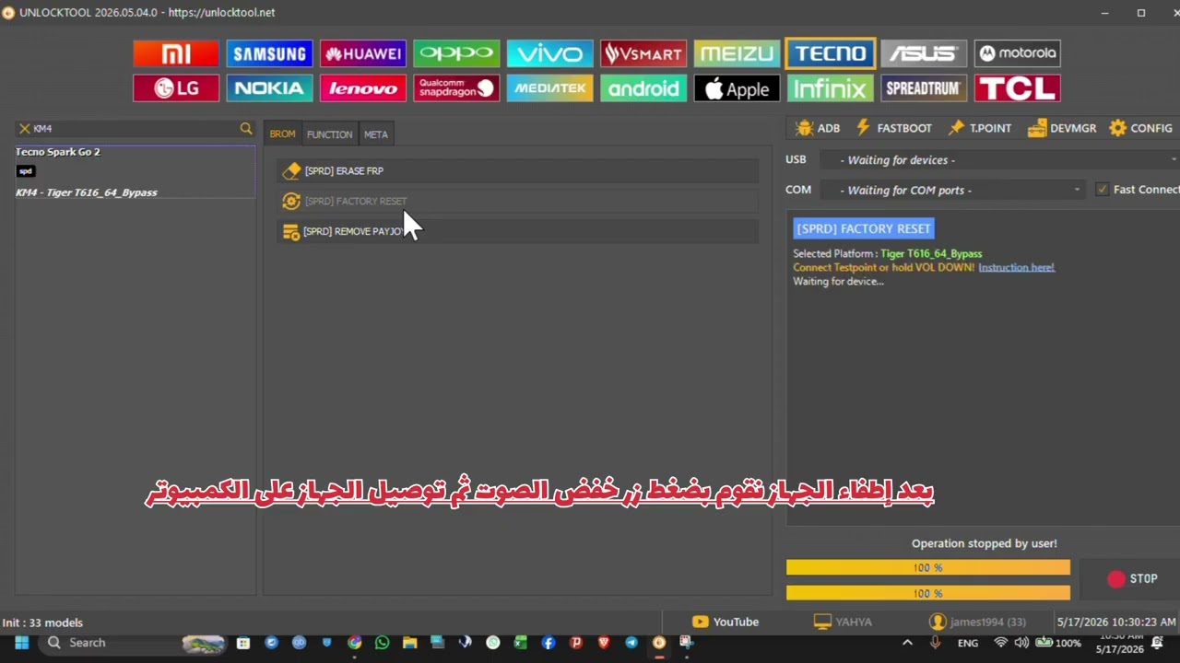Click the model search field containing KM4
The image size is (1180, 663).
click(x=135, y=129)
